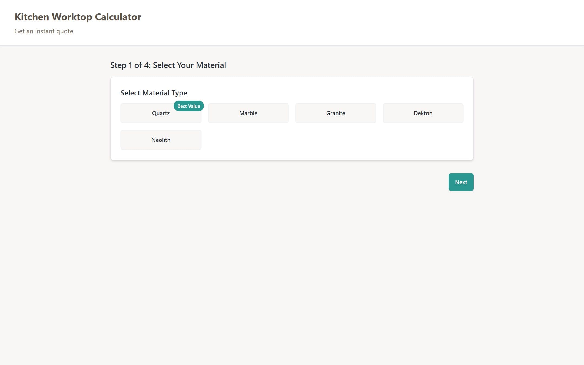Click the 'Select Material Type' label
This screenshot has height=365, width=584.
coord(154,93)
